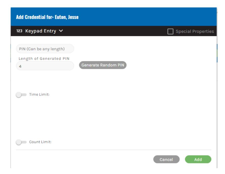
Task: Click the Length of Generated PIN field showing 4
Action: click(x=45, y=66)
